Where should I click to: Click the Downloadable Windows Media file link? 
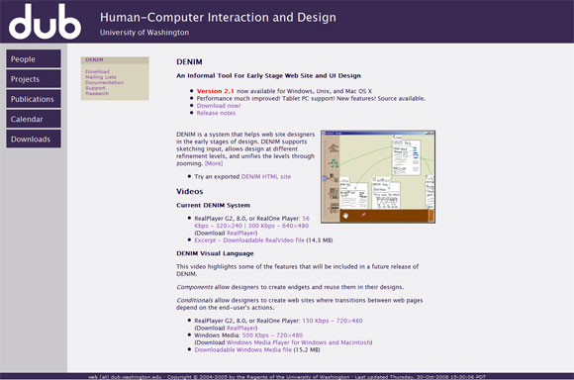coord(243,349)
